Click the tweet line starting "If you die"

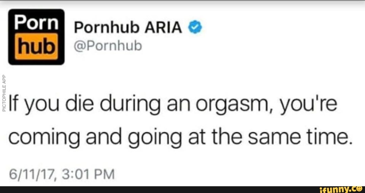(x=172, y=105)
